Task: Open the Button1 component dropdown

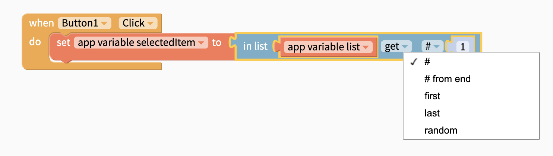Action: pyautogui.click(x=85, y=23)
